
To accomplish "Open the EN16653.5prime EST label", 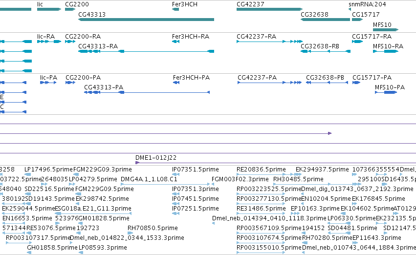I will tap(27, 218).
